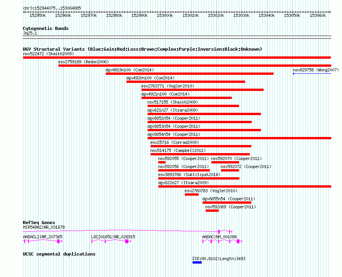342x277 pixels.
Task: Select the blue nsv829758 variant line
Action: [x=312, y=74]
